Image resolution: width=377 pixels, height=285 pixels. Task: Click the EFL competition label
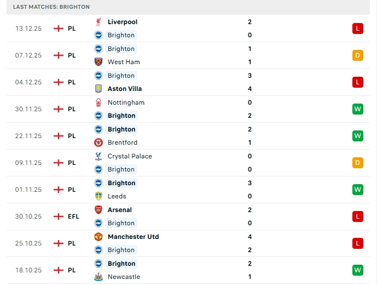point(73,216)
